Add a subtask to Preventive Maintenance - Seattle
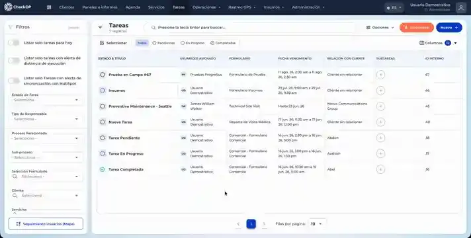The width and height of the screenshot is (471, 238). (380, 106)
